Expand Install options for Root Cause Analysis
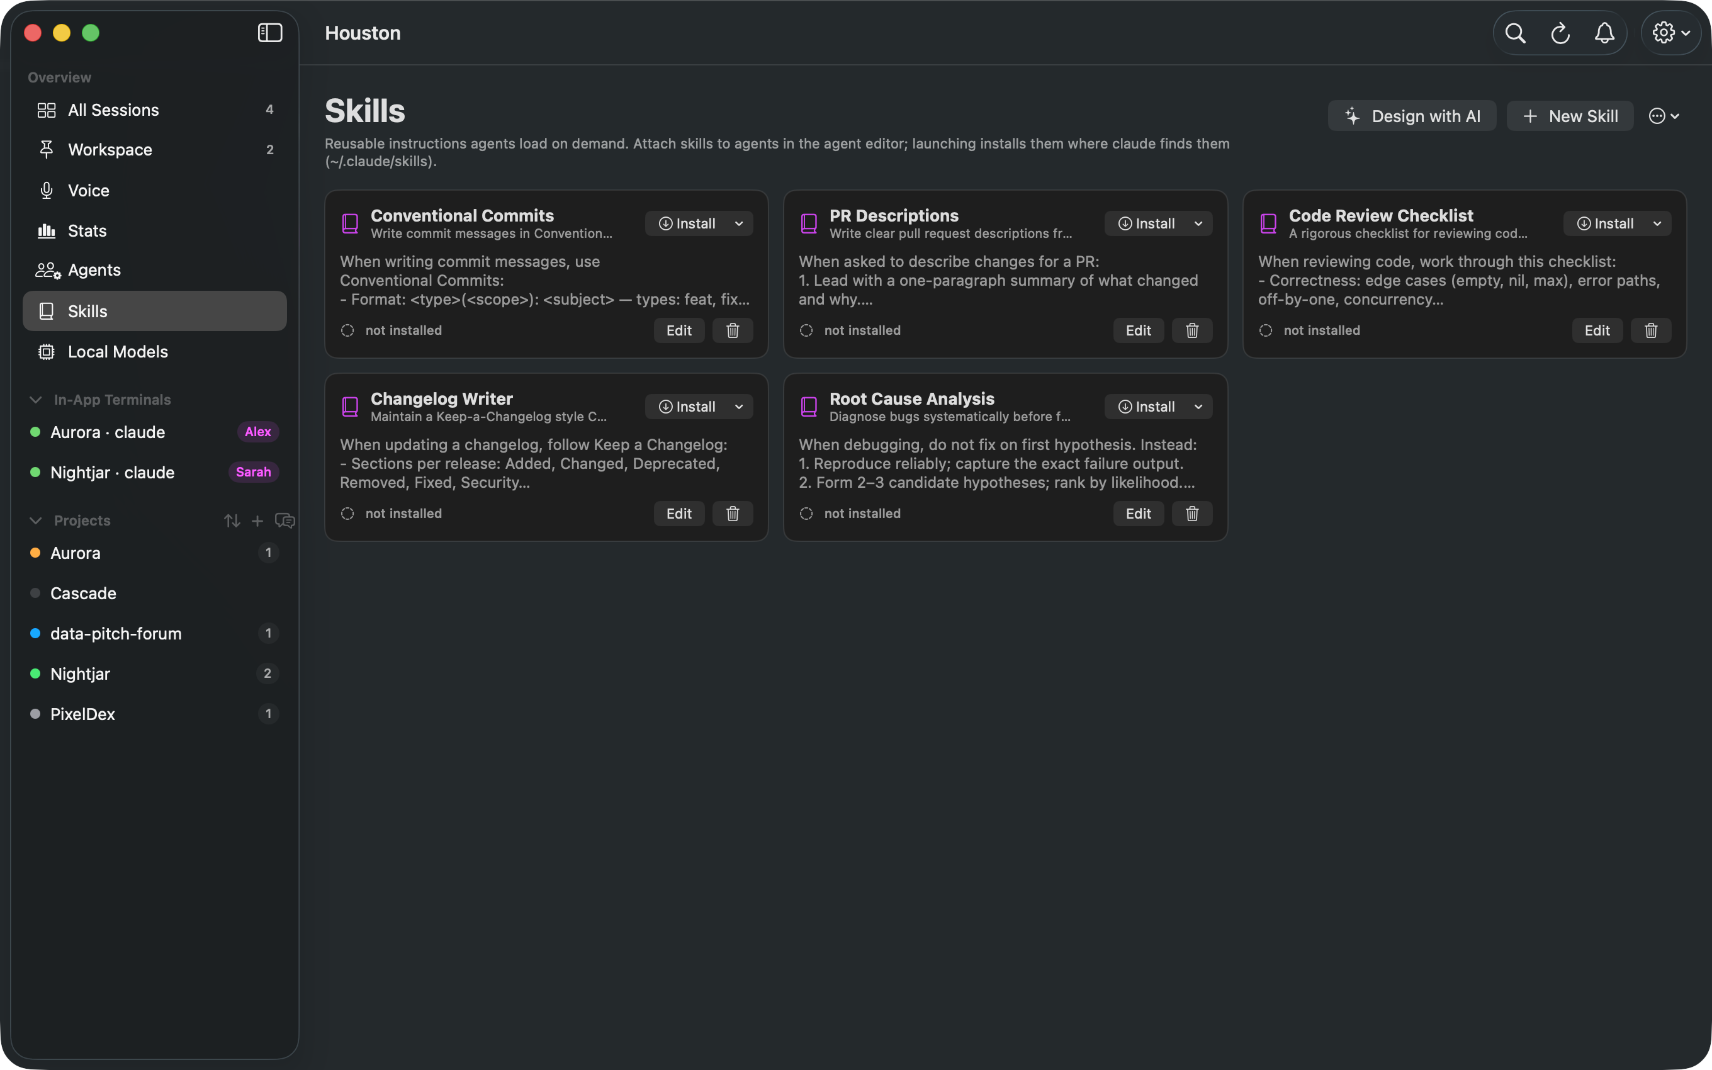Viewport: 1712px width, 1070px height. click(1198, 407)
